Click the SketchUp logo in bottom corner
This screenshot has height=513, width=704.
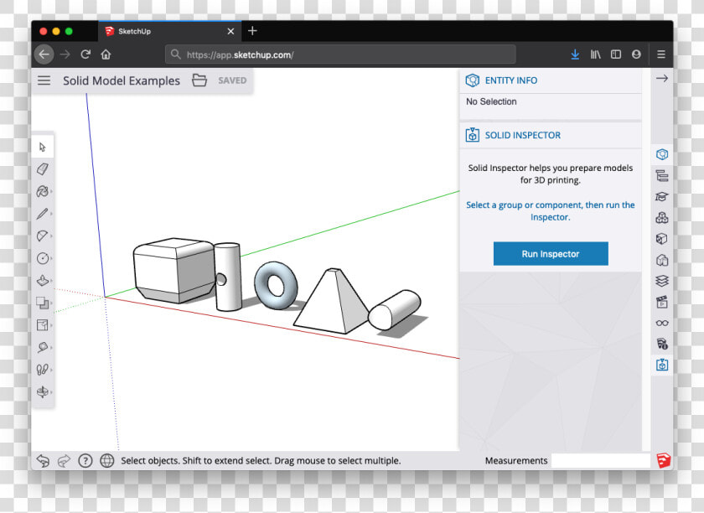(x=663, y=461)
